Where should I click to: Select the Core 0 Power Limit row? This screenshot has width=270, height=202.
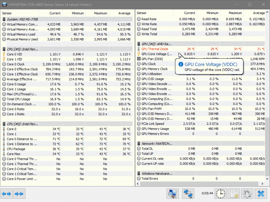click(x=66, y=179)
